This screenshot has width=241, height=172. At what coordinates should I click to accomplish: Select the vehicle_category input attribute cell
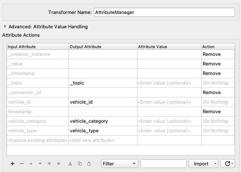tap(38, 121)
